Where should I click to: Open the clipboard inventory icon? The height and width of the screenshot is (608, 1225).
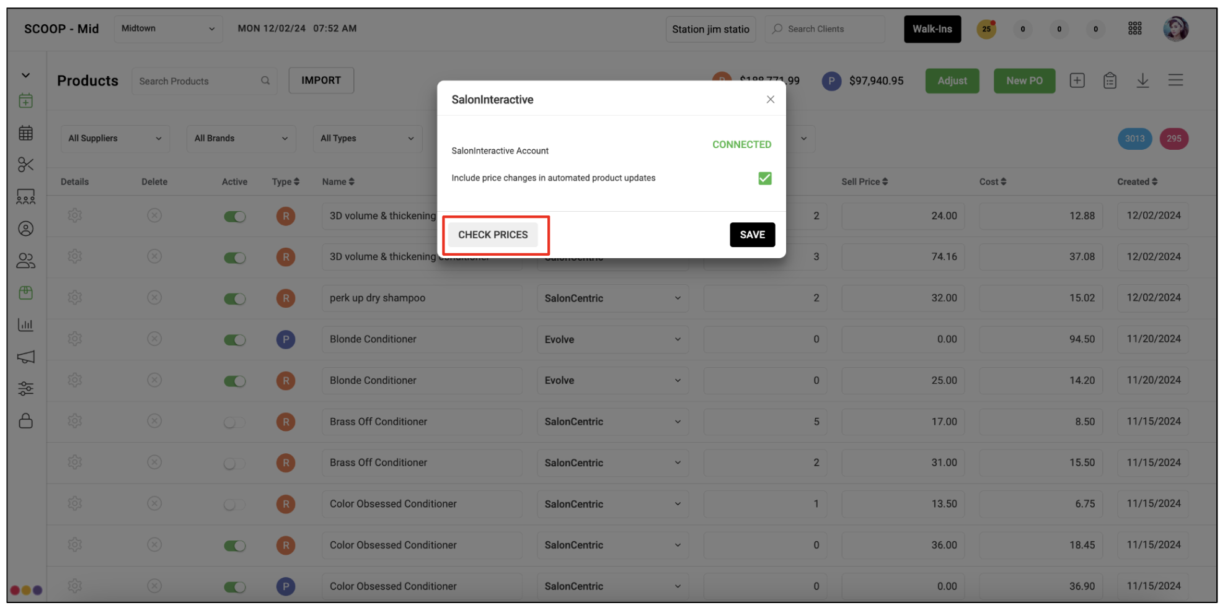coord(1110,80)
